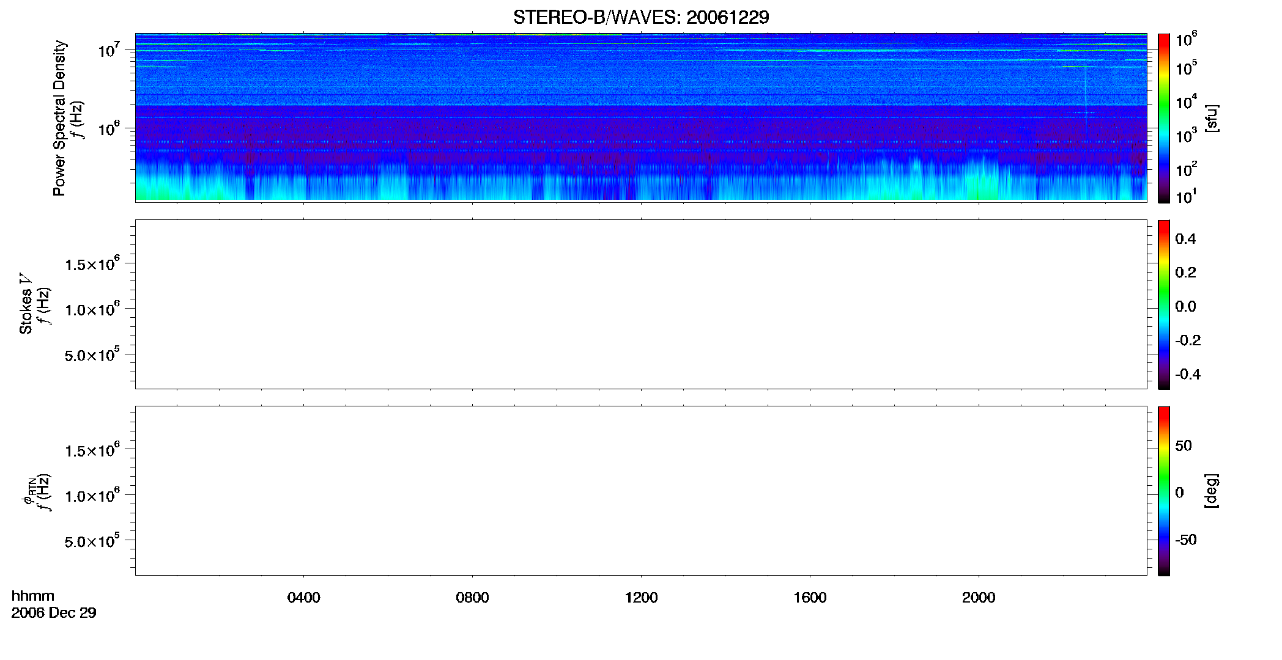1282x660 pixels.
Task: Click the date label 2006 Dec 29
Action: coord(54,613)
